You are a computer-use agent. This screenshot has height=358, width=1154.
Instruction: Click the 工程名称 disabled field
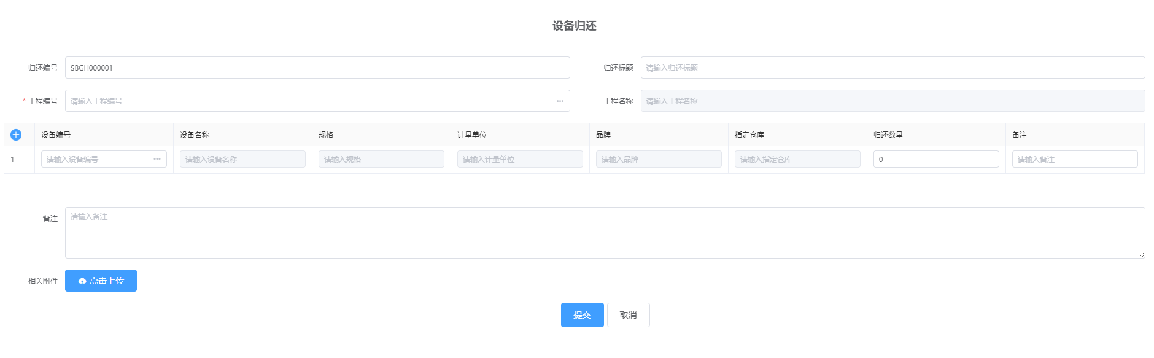pos(893,101)
